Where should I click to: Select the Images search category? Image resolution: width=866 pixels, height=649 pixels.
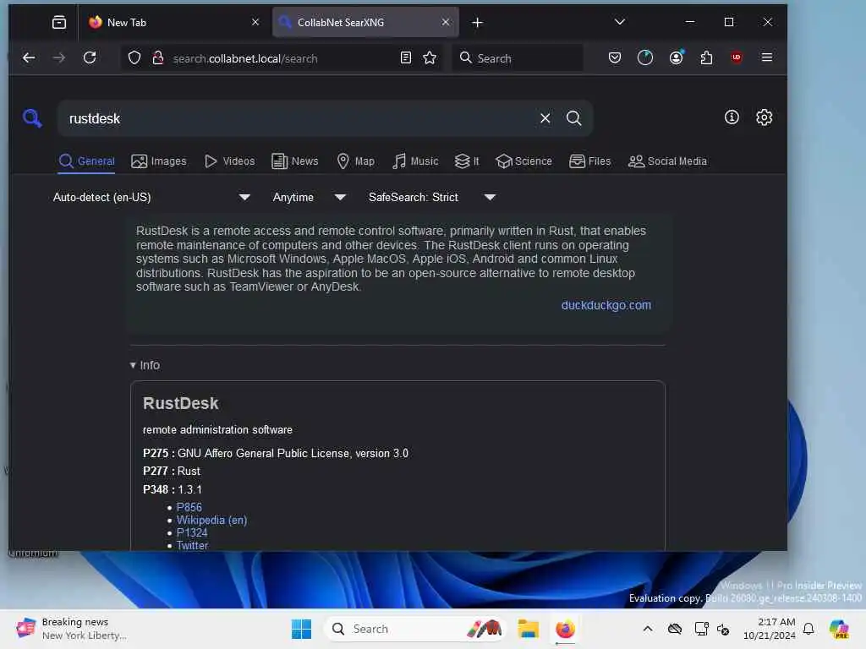tap(158, 161)
